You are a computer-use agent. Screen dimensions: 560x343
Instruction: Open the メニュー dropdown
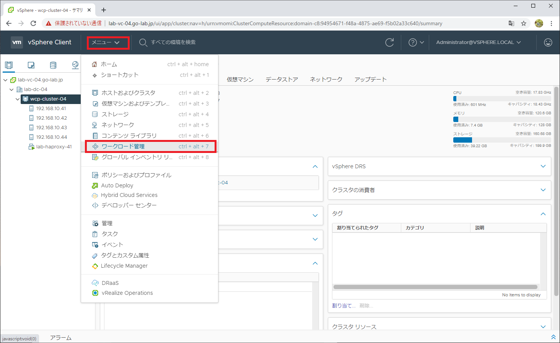coord(106,42)
